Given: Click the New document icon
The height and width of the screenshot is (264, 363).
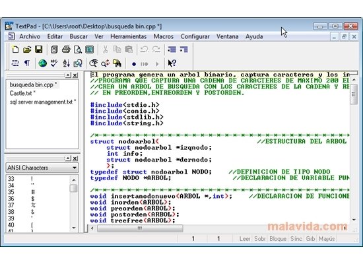Looking at the screenshot, I should tap(16, 49).
